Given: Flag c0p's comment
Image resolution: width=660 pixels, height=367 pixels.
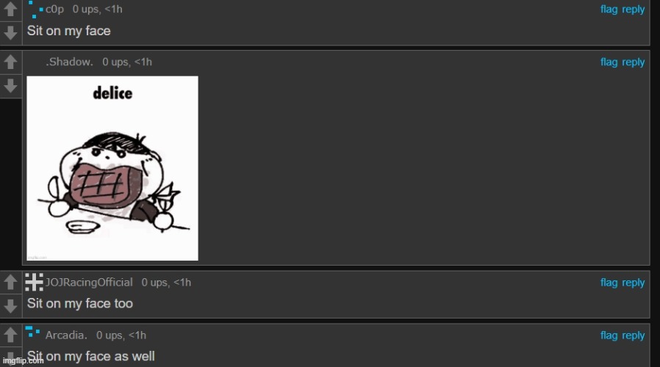Looking at the screenshot, I should point(609,10).
